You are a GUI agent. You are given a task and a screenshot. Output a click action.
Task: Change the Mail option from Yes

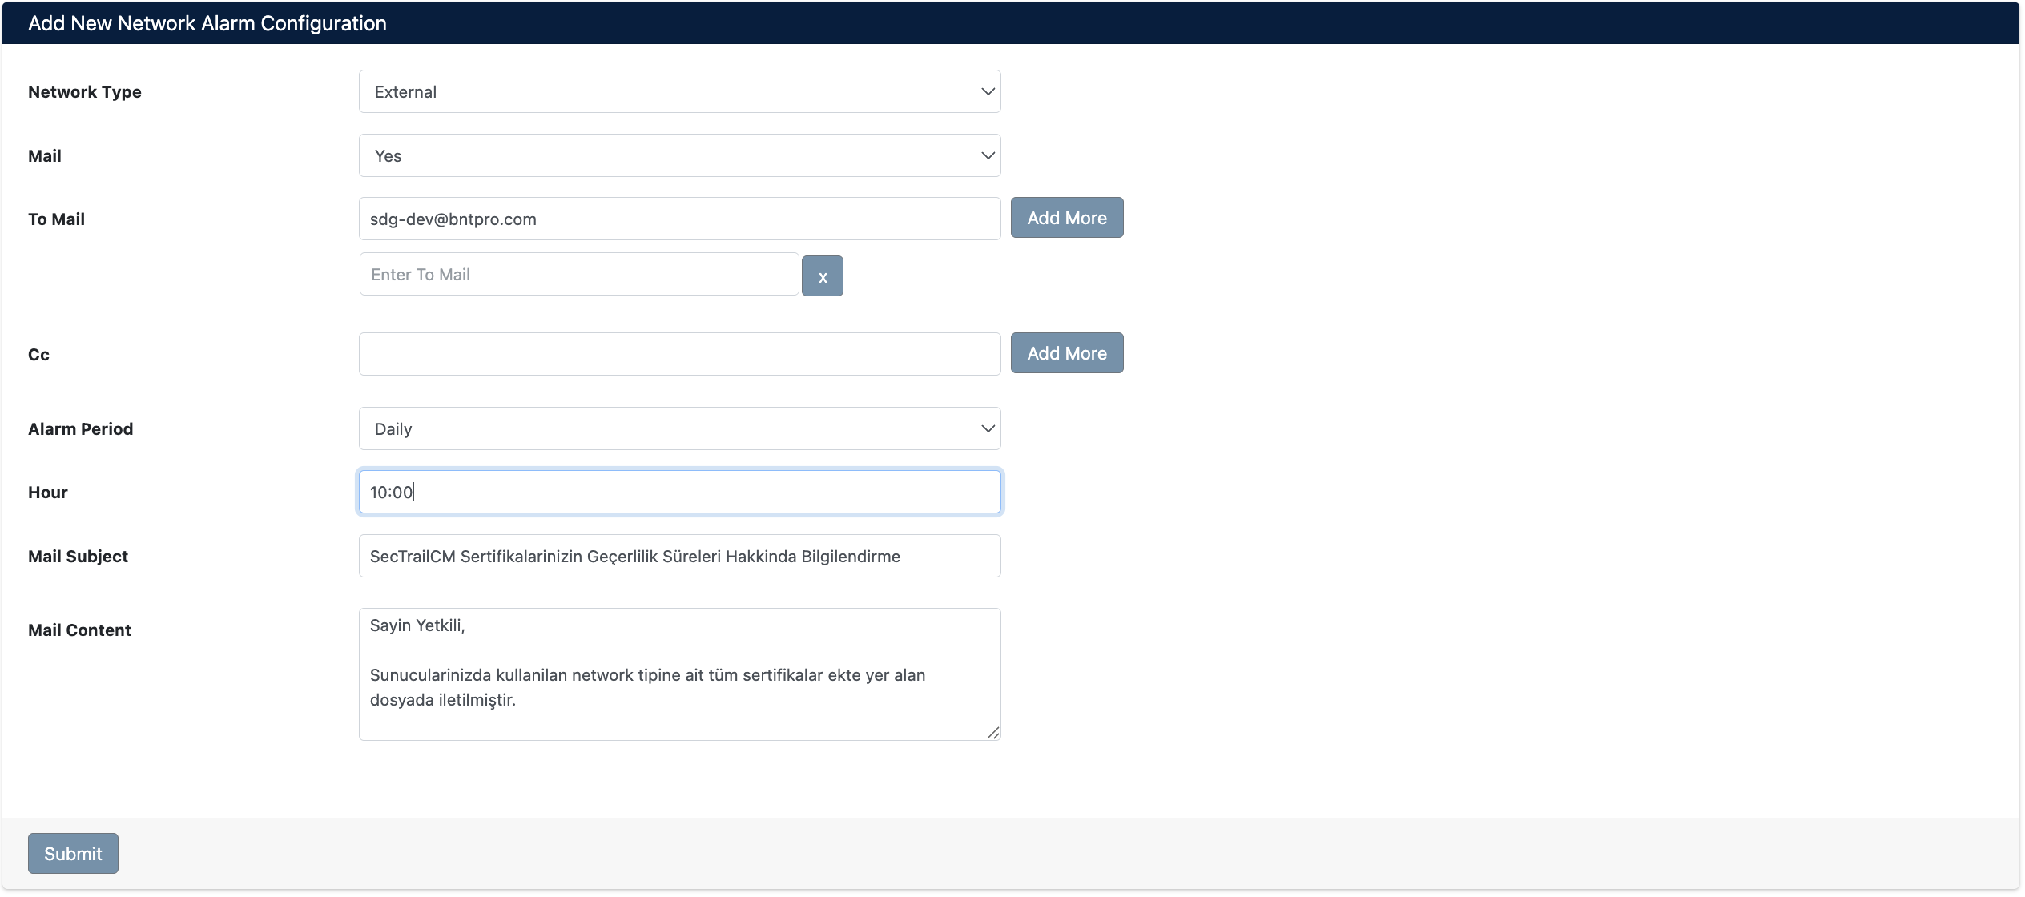(679, 155)
